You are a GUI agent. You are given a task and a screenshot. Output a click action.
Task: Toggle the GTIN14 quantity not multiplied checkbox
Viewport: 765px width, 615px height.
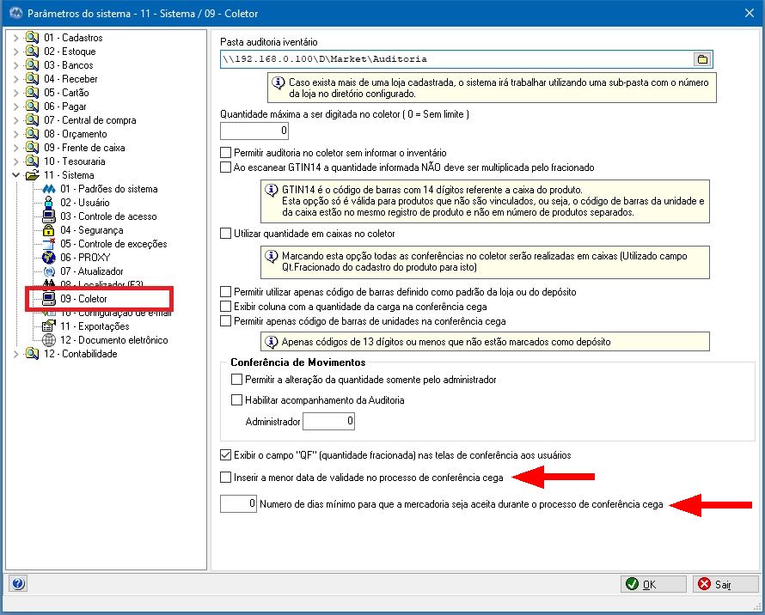[225, 167]
